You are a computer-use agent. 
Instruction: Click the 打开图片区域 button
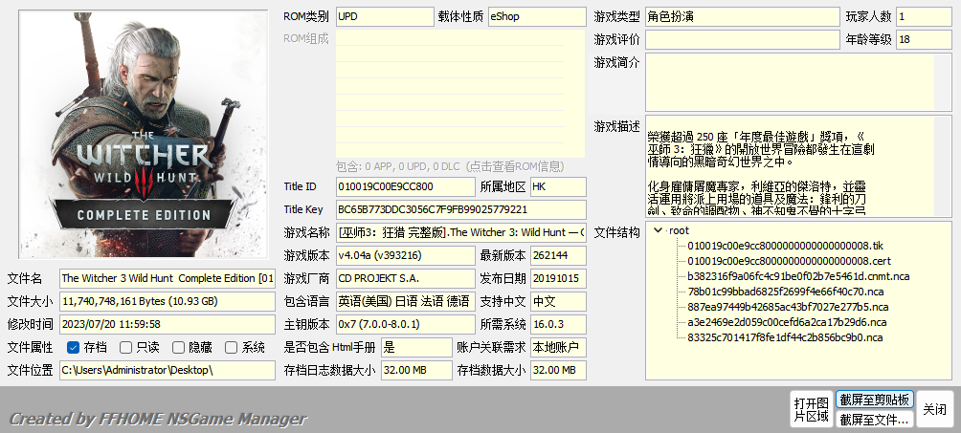812,409
